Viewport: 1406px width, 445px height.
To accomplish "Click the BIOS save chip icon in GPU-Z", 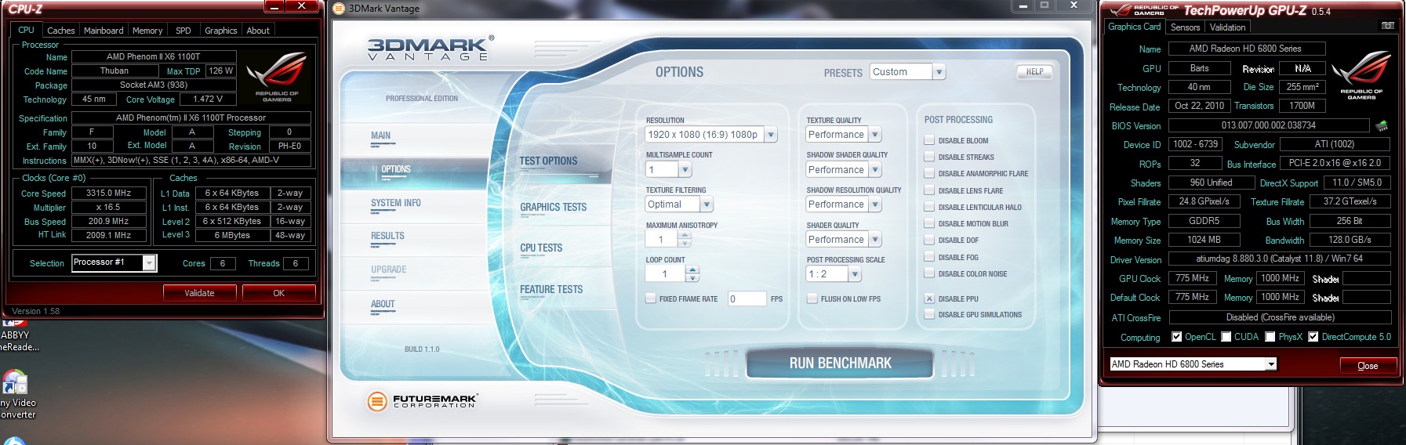I will pyautogui.click(x=1382, y=125).
